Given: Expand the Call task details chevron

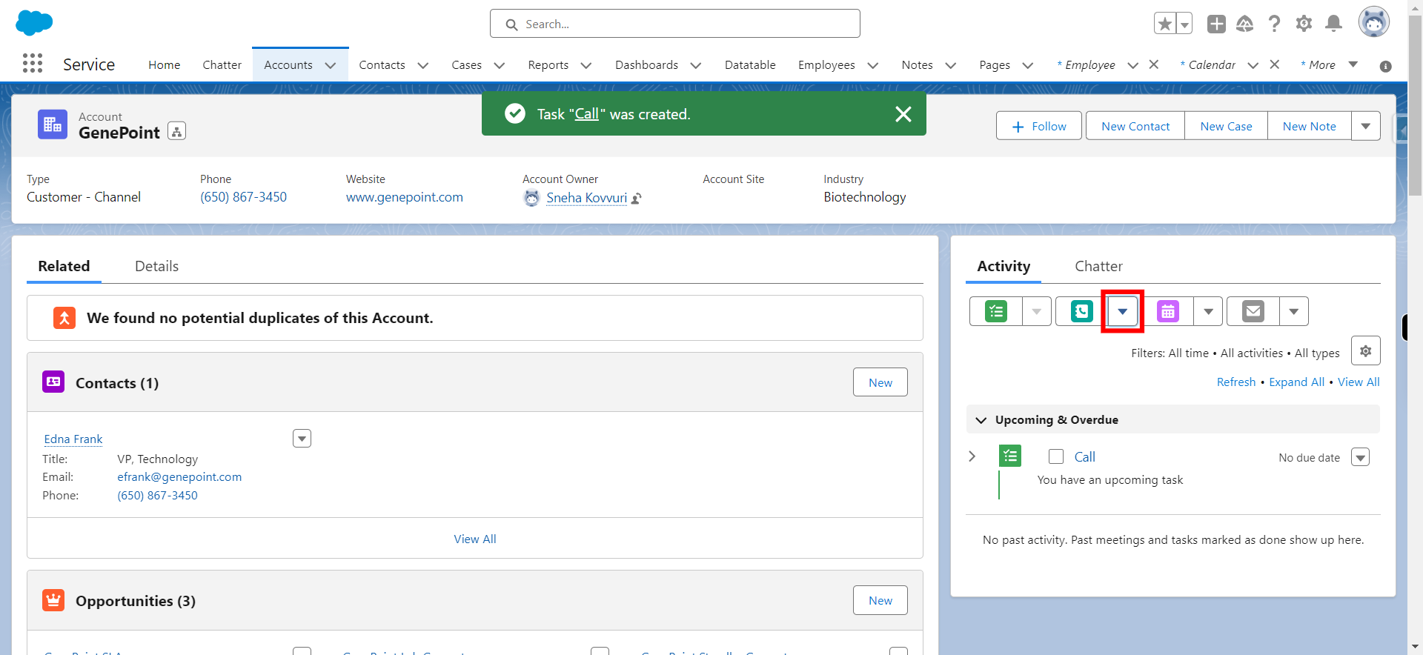Looking at the screenshot, I should [x=972, y=456].
